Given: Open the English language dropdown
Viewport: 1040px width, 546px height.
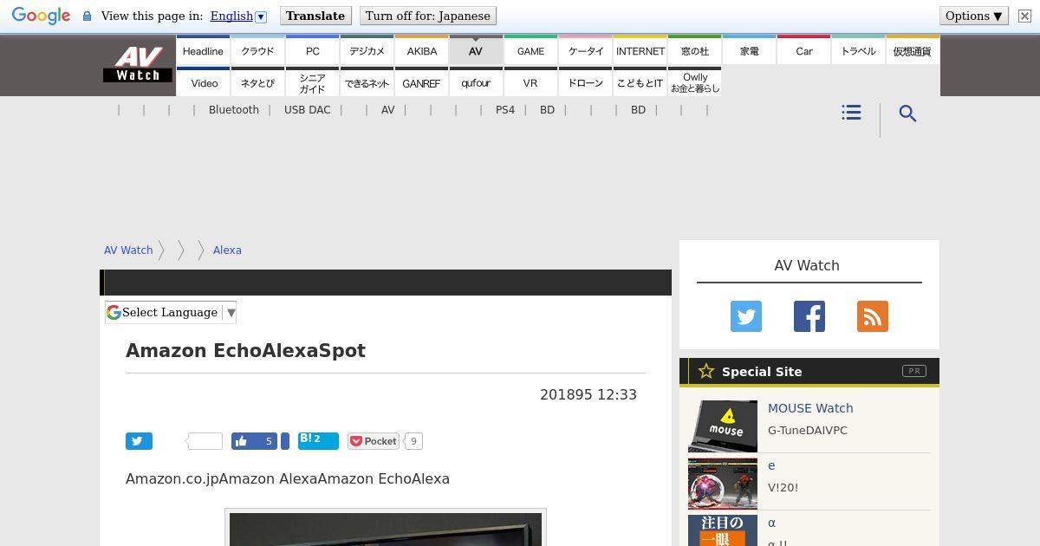Looking at the screenshot, I should click(238, 16).
